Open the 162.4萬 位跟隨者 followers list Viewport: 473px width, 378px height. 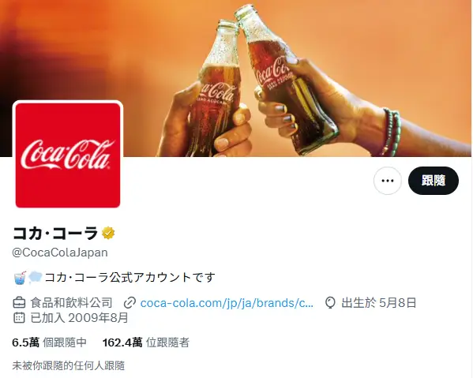click(146, 342)
